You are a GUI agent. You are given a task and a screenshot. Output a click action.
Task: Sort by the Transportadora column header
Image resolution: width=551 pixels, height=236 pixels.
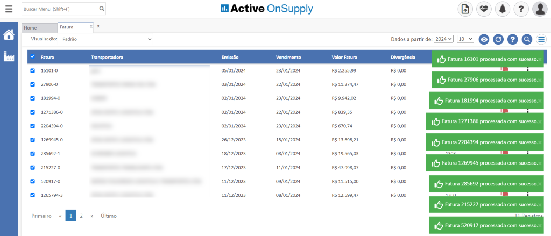107,57
